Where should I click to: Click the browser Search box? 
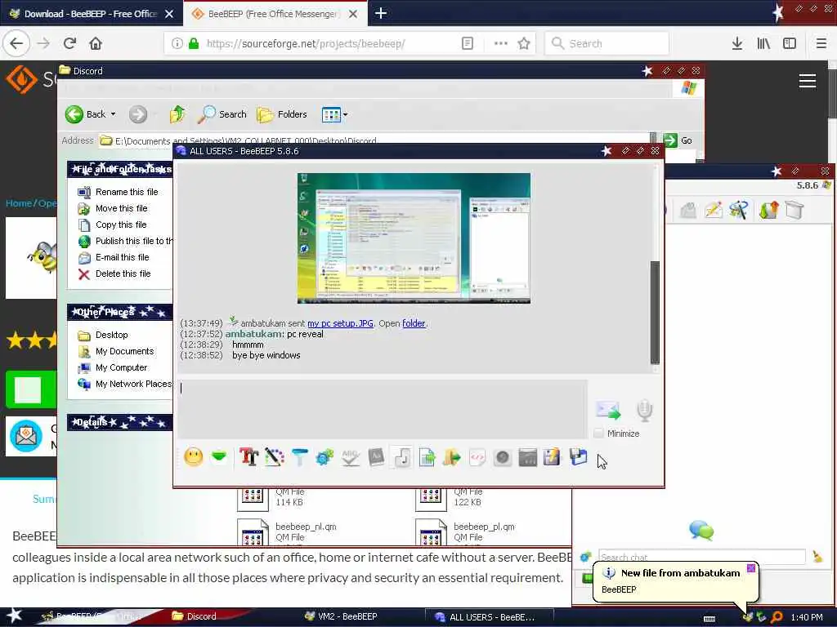click(x=606, y=43)
